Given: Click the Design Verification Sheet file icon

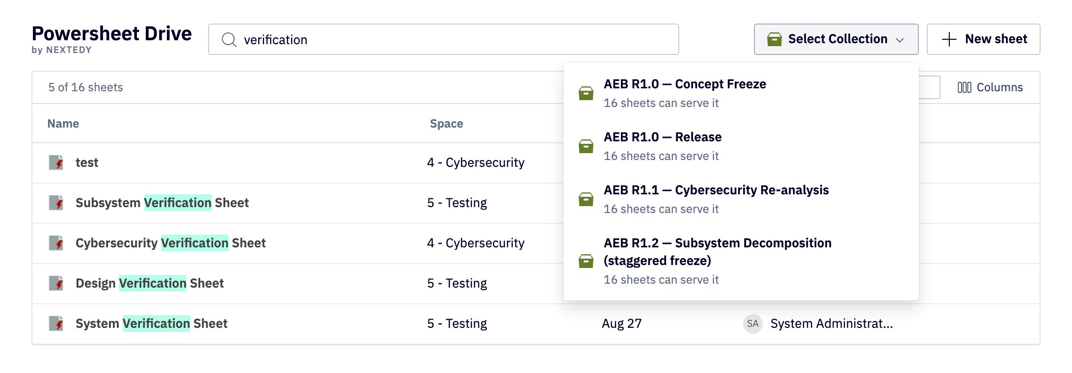Looking at the screenshot, I should pyautogui.click(x=56, y=283).
